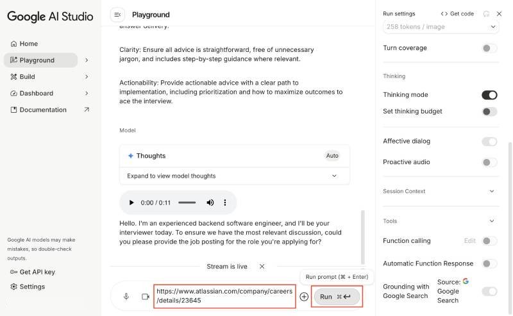Toggle Affective dialog switch
This screenshot has height=316, width=513.
489,142
